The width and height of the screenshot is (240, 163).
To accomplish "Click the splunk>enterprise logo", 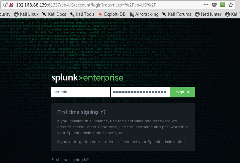I will pyautogui.click(x=88, y=78).
